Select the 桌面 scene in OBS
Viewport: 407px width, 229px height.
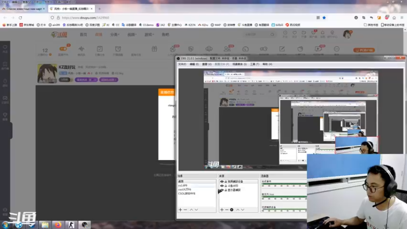point(197,181)
